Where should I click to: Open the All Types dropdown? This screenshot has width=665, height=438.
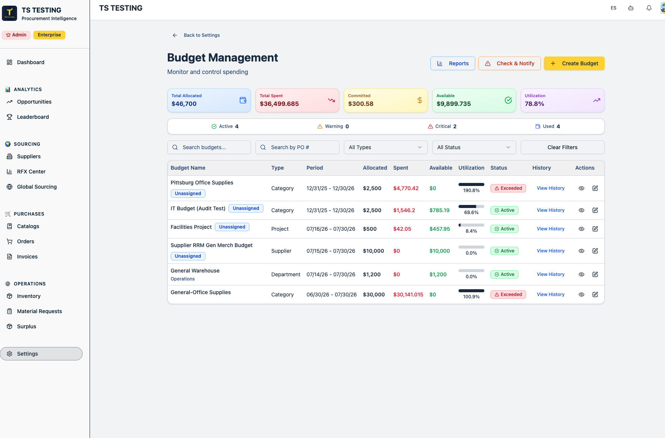(x=386, y=147)
